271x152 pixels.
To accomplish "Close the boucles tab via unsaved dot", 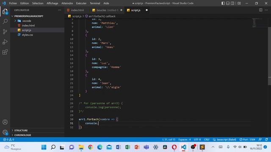I will [x=122, y=10].
